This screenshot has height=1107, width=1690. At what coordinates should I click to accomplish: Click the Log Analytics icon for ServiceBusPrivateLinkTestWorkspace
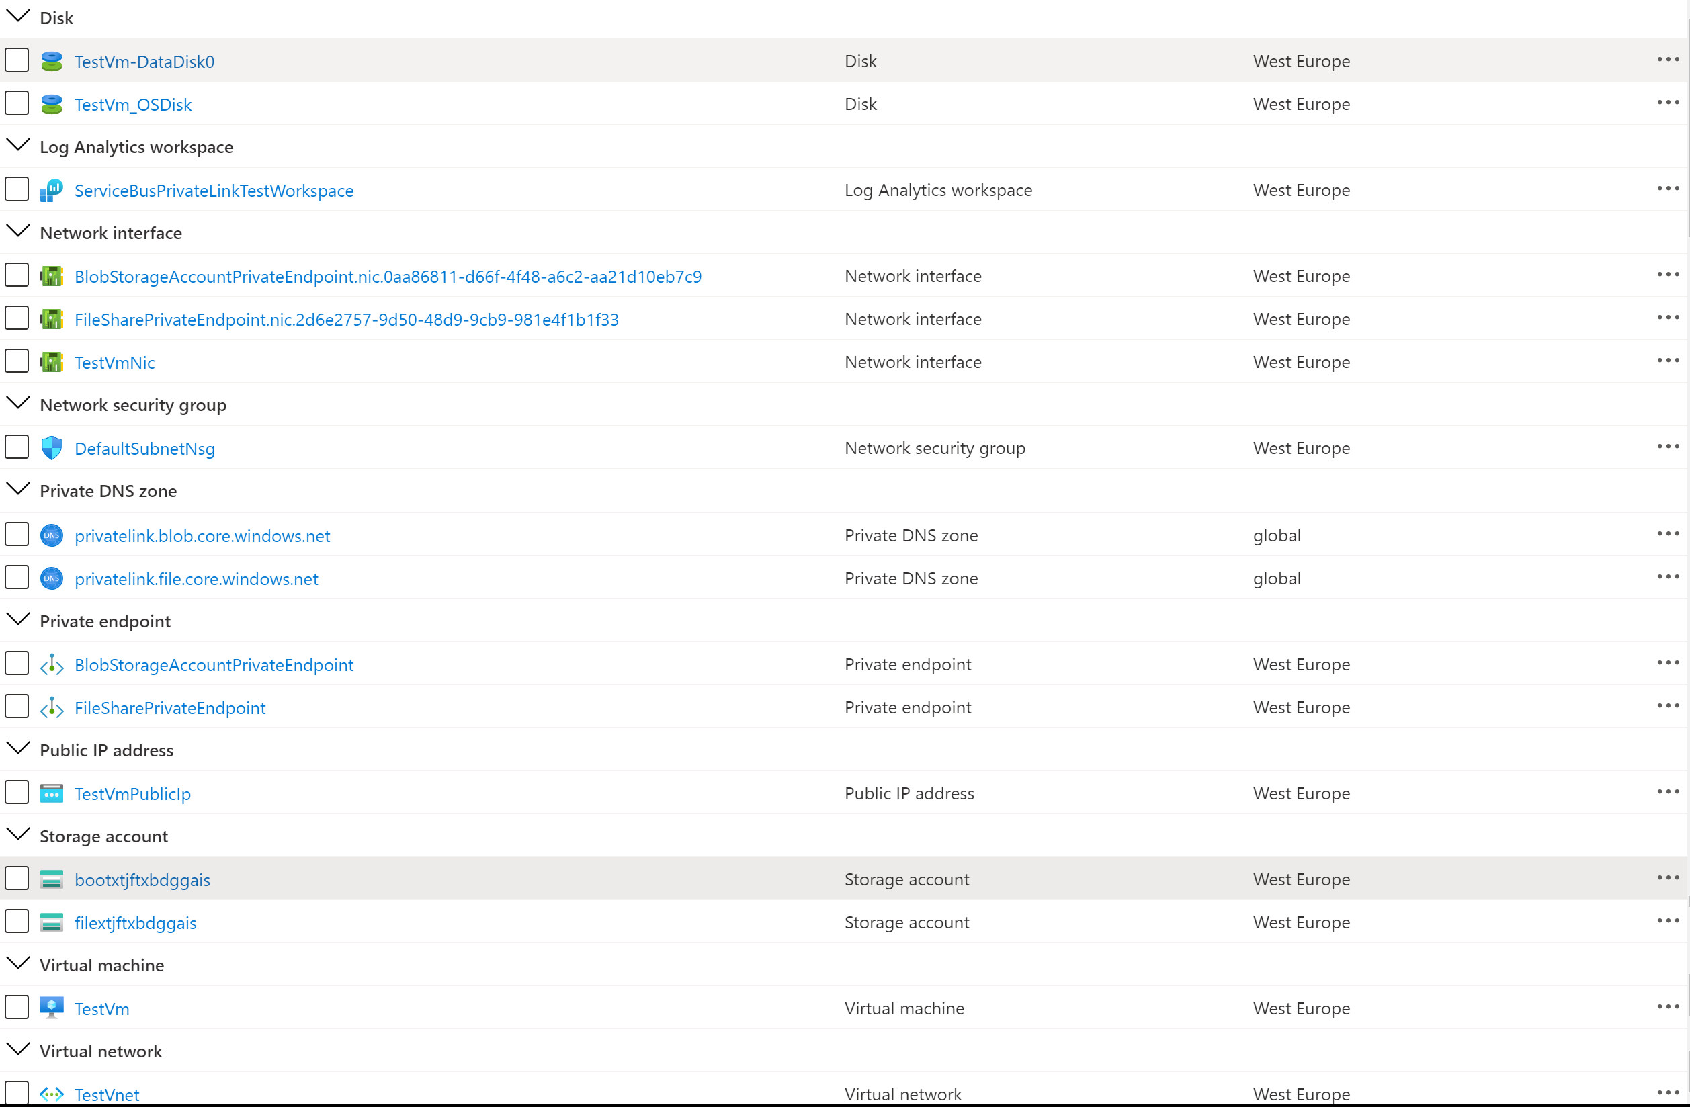(51, 190)
